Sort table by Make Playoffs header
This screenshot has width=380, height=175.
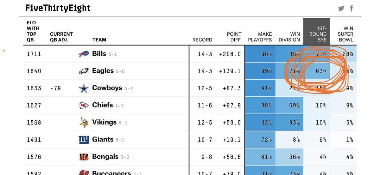(x=260, y=37)
